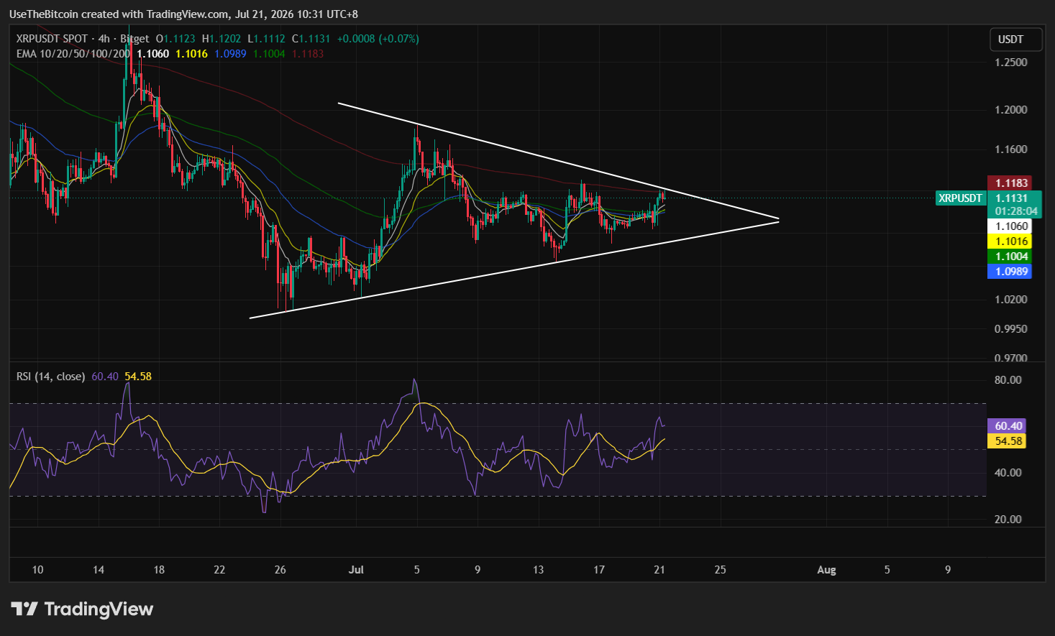
Task: Click the RSI legend value 54.58
Action: pos(138,377)
